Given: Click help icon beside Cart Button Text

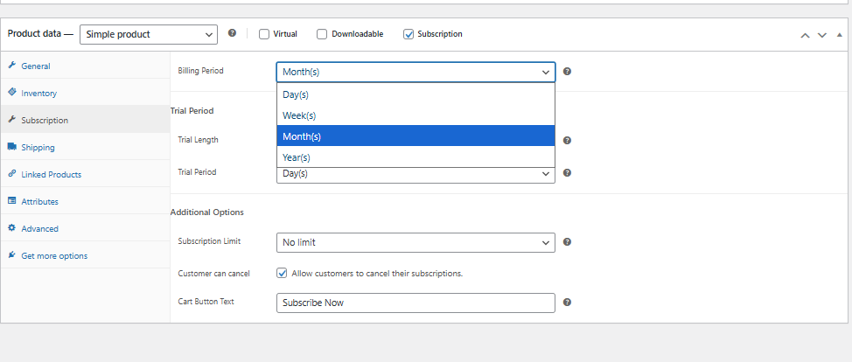Looking at the screenshot, I should [x=567, y=303].
